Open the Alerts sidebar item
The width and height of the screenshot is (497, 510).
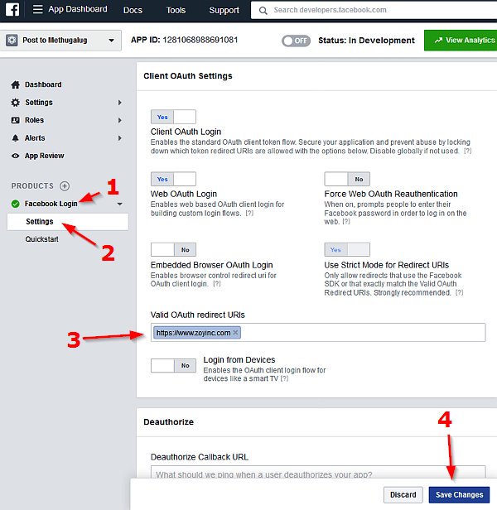click(35, 138)
